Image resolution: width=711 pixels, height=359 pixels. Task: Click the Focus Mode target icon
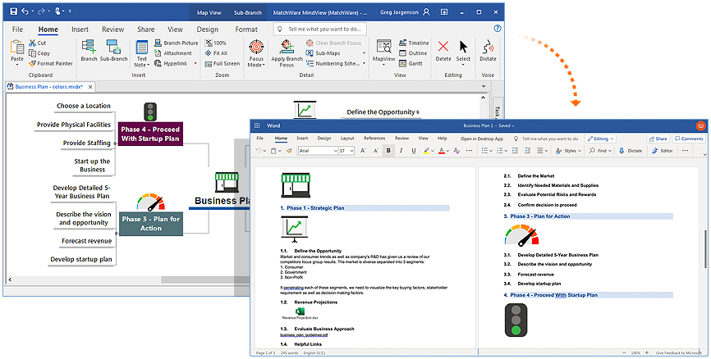click(256, 48)
